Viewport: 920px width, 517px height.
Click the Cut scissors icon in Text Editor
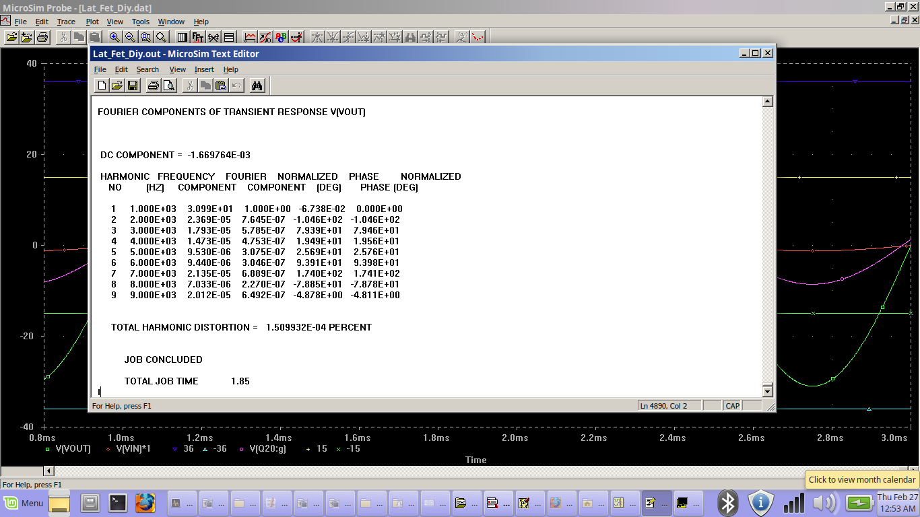(190, 85)
